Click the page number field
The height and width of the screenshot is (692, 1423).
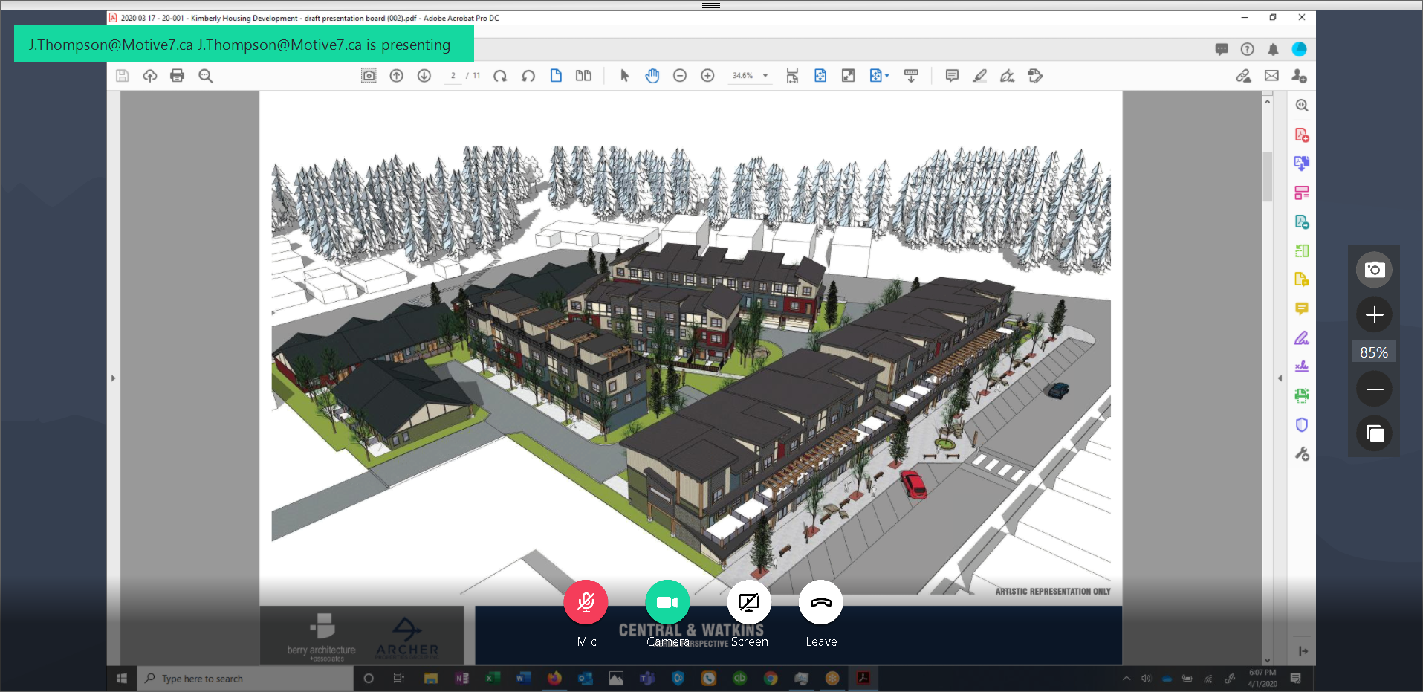(453, 76)
